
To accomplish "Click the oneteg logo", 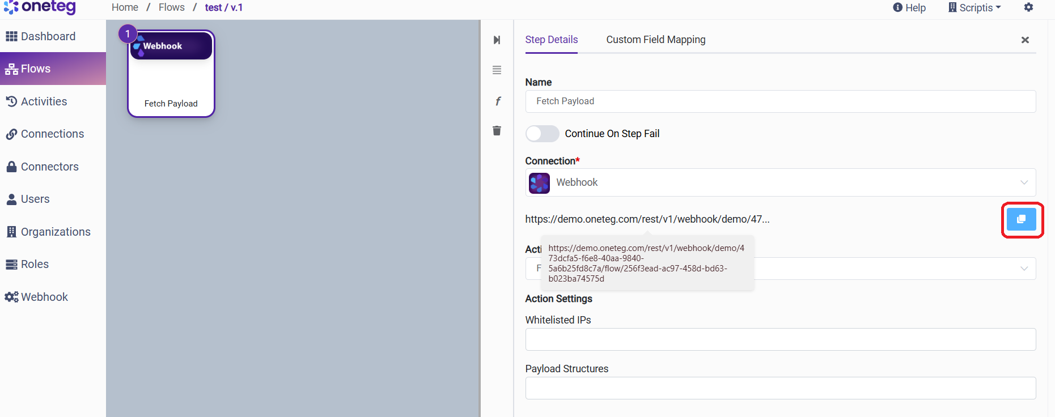I will [40, 7].
